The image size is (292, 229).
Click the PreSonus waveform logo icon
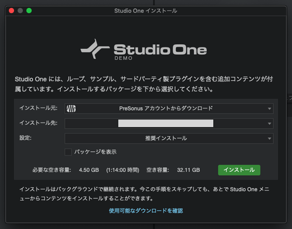[x=71, y=109]
